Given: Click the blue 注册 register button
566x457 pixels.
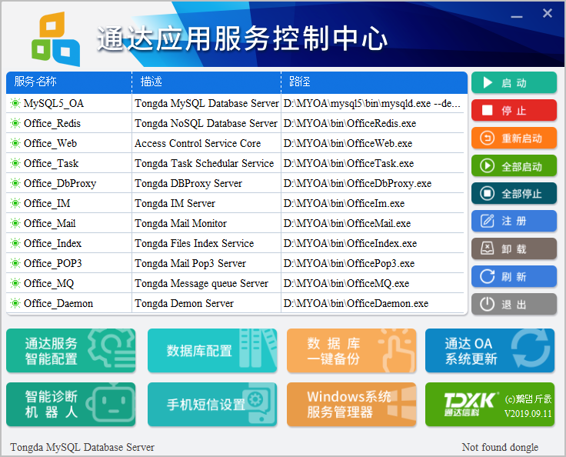Looking at the screenshot, I should click(514, 221).
